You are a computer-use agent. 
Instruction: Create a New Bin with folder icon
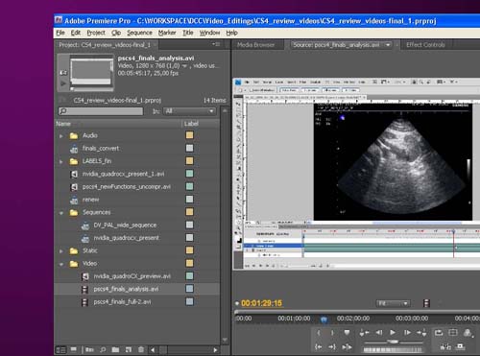point(115,349)
